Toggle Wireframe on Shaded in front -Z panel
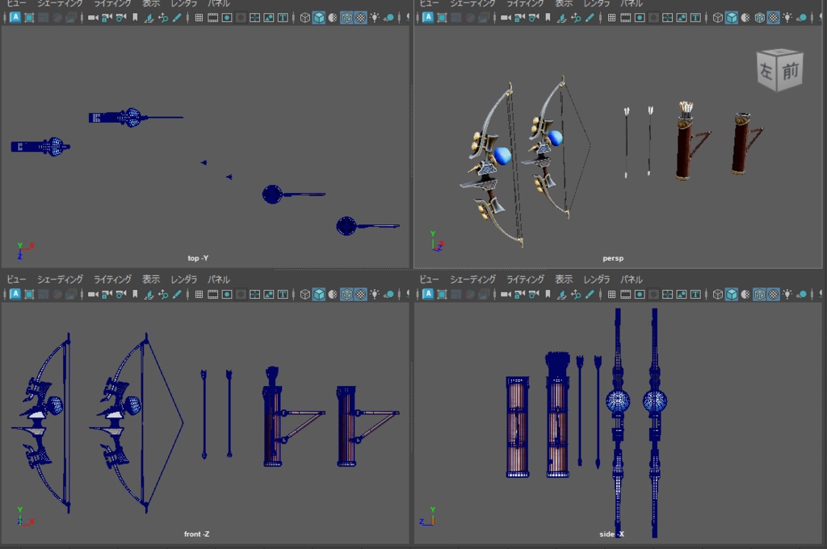 click(346, 294)
